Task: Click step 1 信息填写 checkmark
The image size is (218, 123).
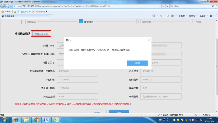Action: 23,22
